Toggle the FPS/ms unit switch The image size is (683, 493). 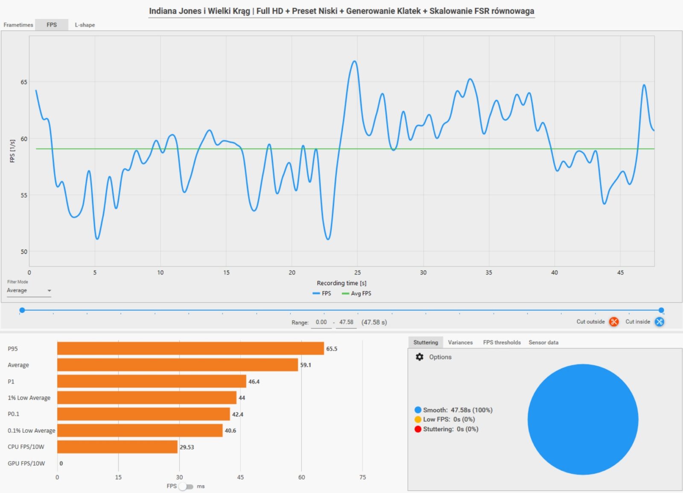click(186, 487)
